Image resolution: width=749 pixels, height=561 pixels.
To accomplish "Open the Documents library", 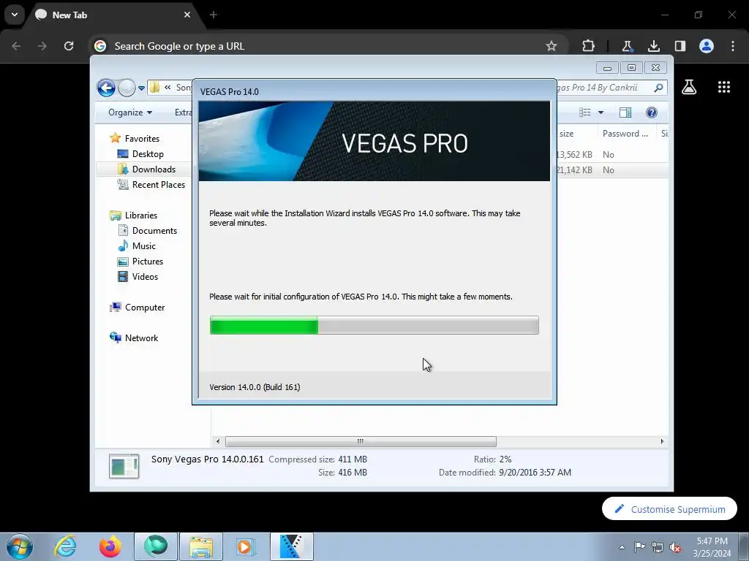I will click(154, 231).
